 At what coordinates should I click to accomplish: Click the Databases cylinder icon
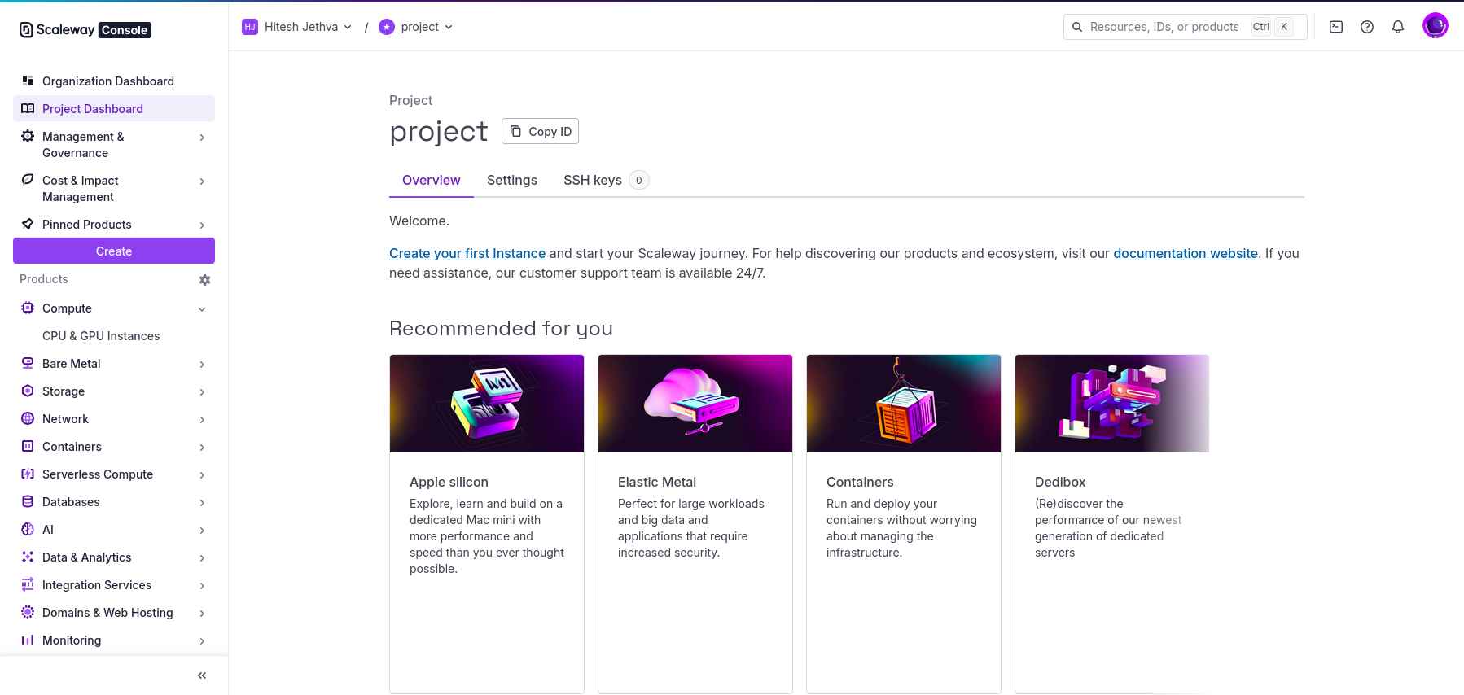28,501
